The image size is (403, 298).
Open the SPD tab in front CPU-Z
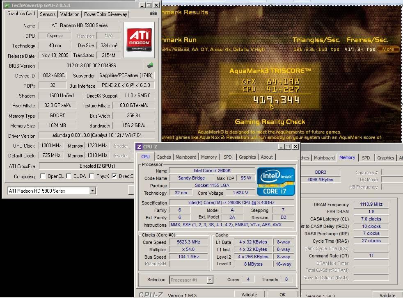coord(227,157)
